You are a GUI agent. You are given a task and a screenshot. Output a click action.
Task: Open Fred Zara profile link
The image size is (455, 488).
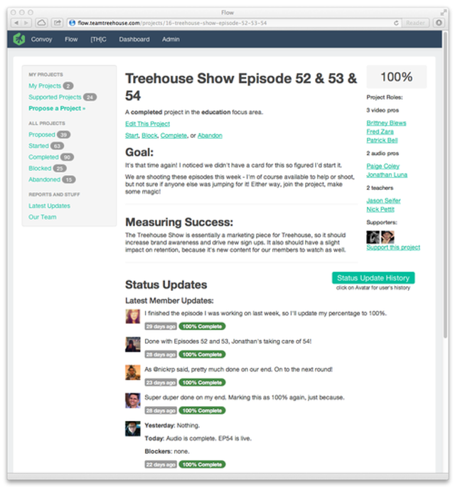pos(380,132)
